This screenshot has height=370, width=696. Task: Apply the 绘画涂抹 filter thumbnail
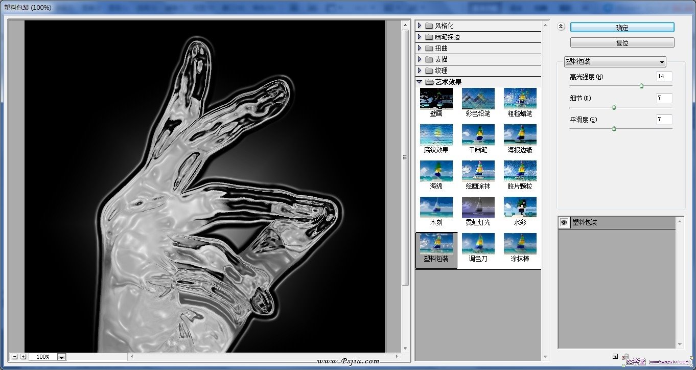click(478, 171)
